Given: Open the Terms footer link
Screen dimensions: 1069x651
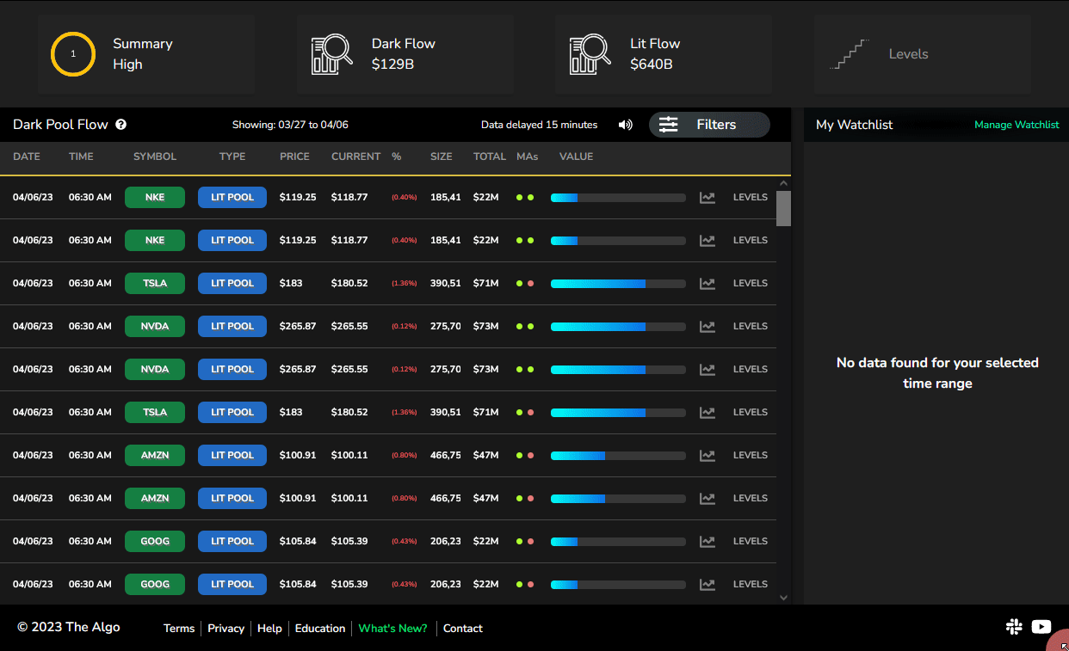Looking at the screenshot, I should coord(179,629).
